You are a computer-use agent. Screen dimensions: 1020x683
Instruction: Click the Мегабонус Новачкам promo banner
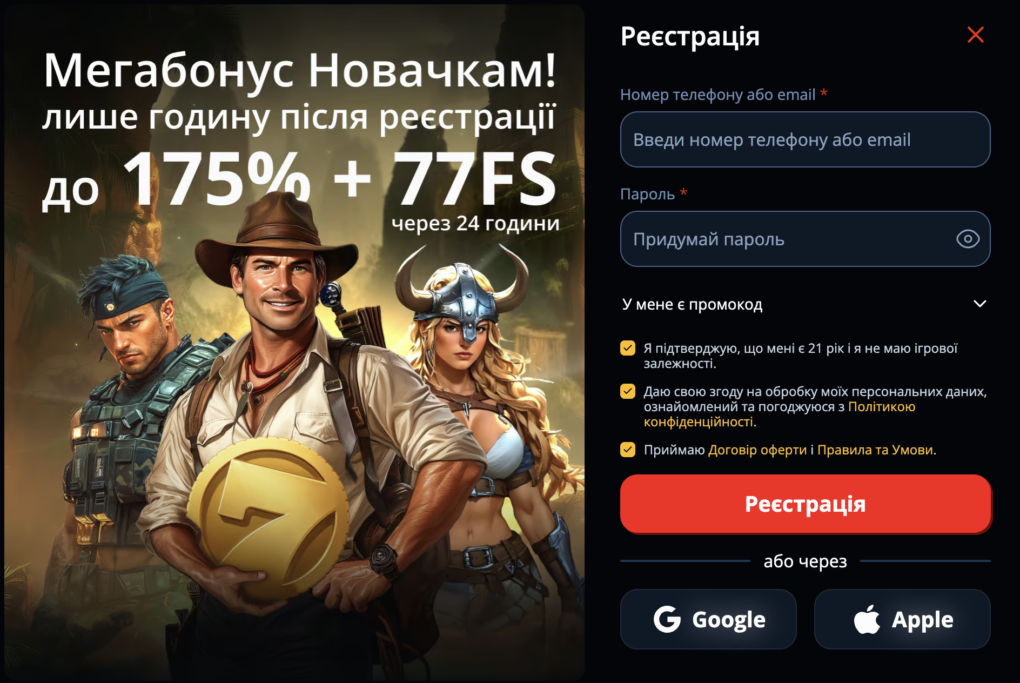pyautogui.click(x=294, y=343)
